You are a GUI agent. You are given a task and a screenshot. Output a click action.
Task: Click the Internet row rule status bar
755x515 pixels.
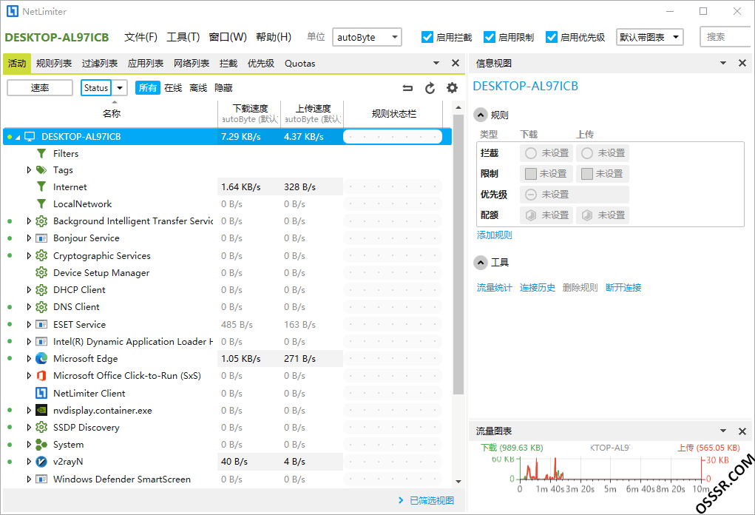tap(393, 187)
